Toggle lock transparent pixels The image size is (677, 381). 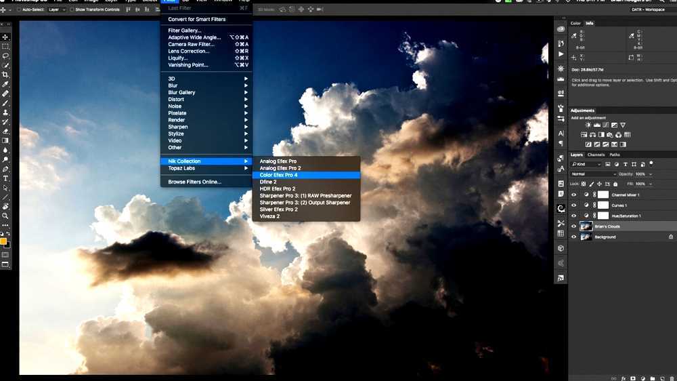click(x=584, y=184)
